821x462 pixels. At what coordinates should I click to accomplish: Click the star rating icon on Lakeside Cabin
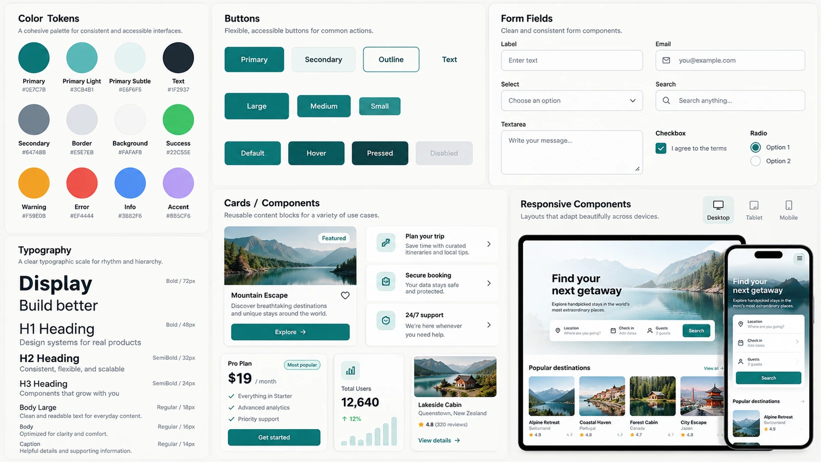coord(421,425)
